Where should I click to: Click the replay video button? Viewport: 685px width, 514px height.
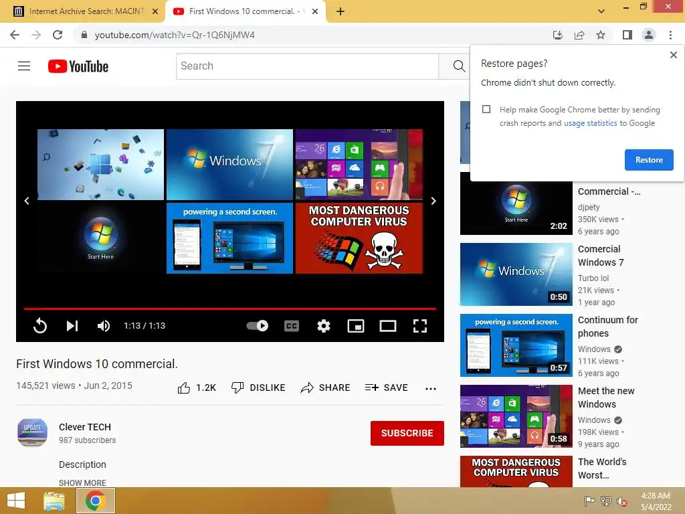[x=39, y=326]
